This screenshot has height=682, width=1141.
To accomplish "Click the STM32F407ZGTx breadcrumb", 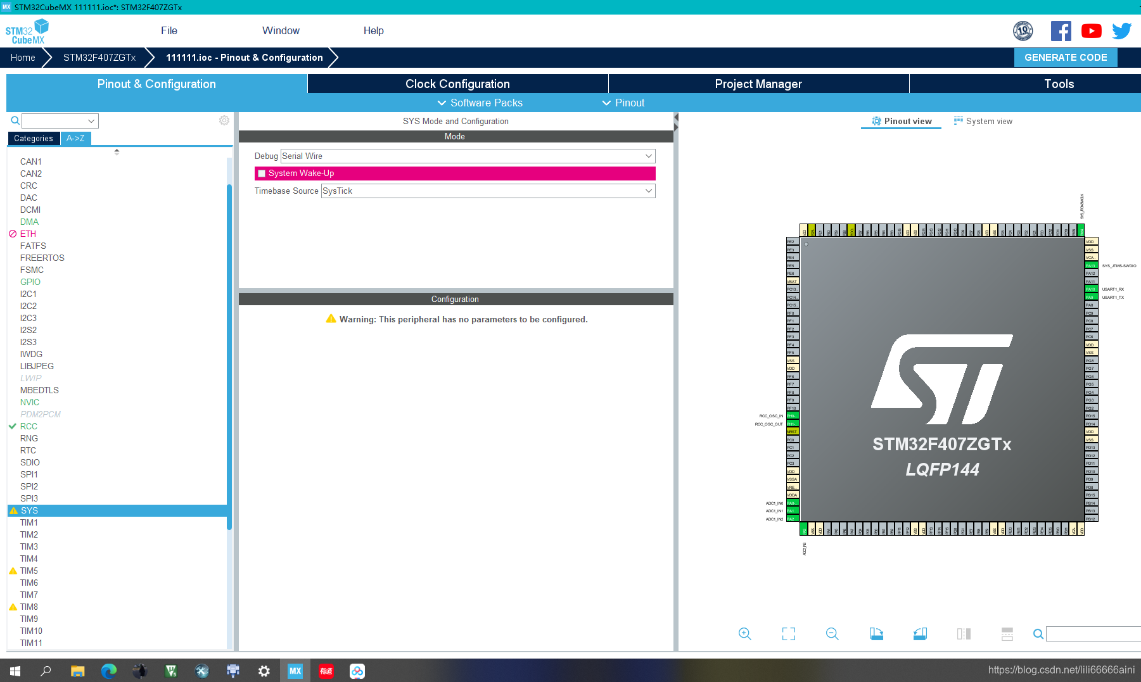I will click(99, 58).
